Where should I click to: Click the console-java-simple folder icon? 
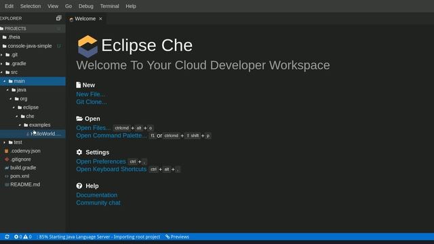point(5,46)
